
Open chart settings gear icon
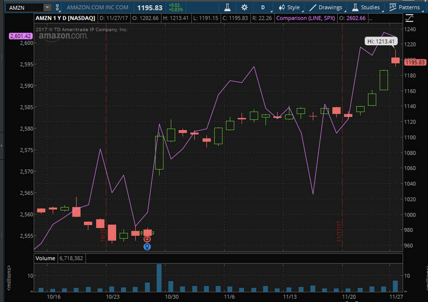[x=244, y=8]
